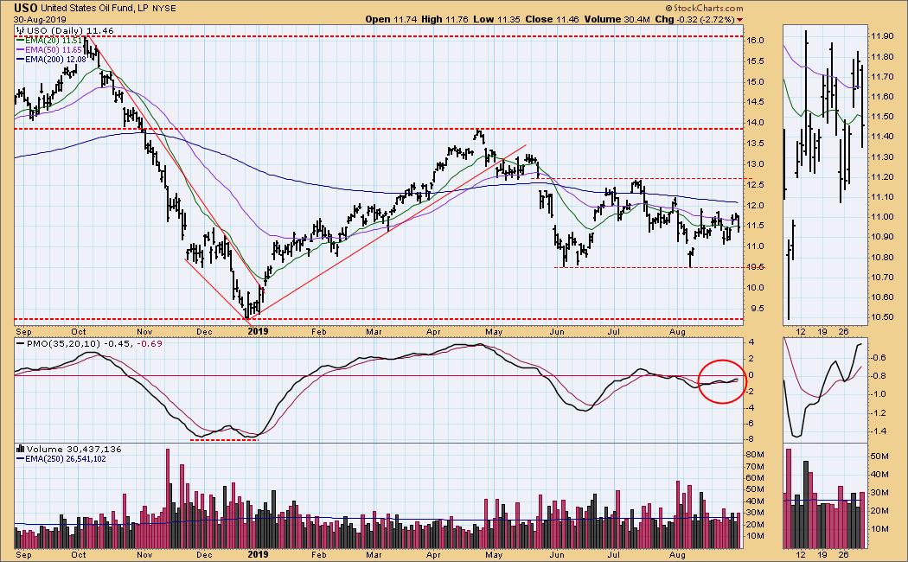The image size is (908, 562).
Task: Click the Volume 30,437,136 legend label
Action: click(69, 449)
